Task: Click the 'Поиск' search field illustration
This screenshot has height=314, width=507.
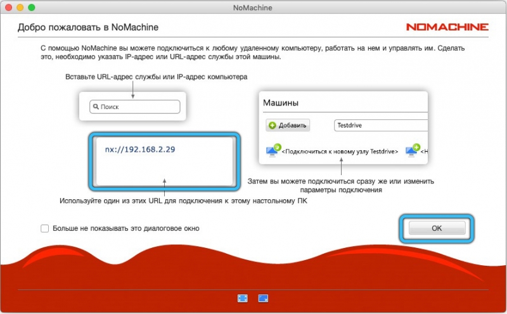Action: 135,107
